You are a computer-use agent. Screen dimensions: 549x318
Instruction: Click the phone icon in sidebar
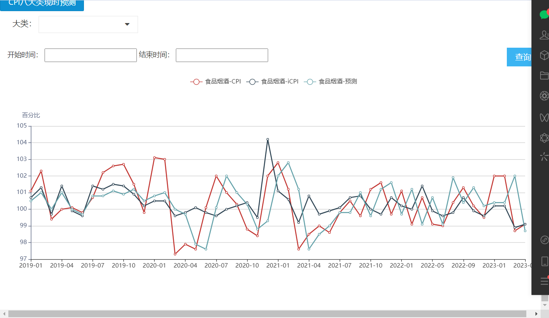(x=545, y=261)
